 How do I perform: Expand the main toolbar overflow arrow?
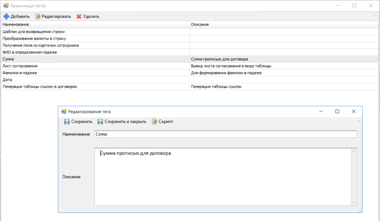(x=375, y=16)
